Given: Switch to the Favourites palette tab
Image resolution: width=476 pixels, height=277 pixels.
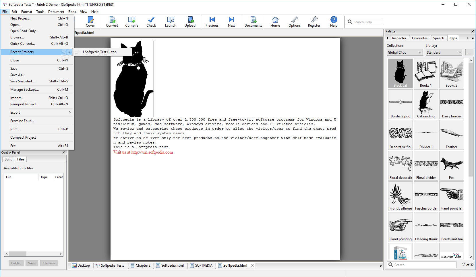Looking at the screenshot, I should [419, 38].
